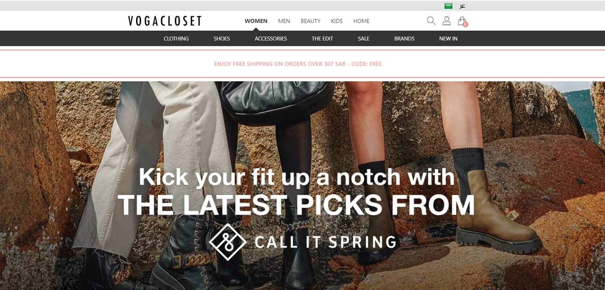Open the search magnifier icon
This screenshot has width=605, height=290.
431,21
